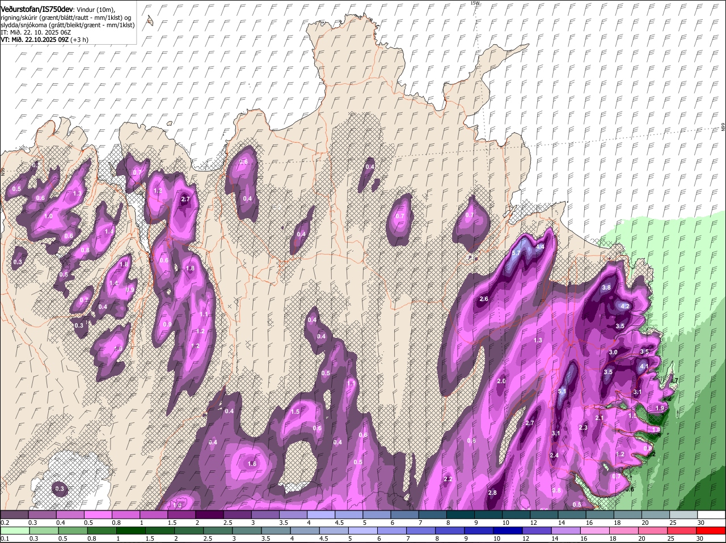Screen dimensions: 726x543
Task: Click the 5.7 precipitation value on the map
Action: [x=516, y=253]
